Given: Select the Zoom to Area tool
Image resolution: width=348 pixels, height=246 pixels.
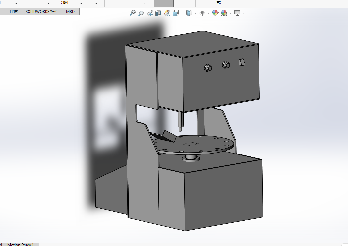Looking at the screenshot, I should coord(141,13).
